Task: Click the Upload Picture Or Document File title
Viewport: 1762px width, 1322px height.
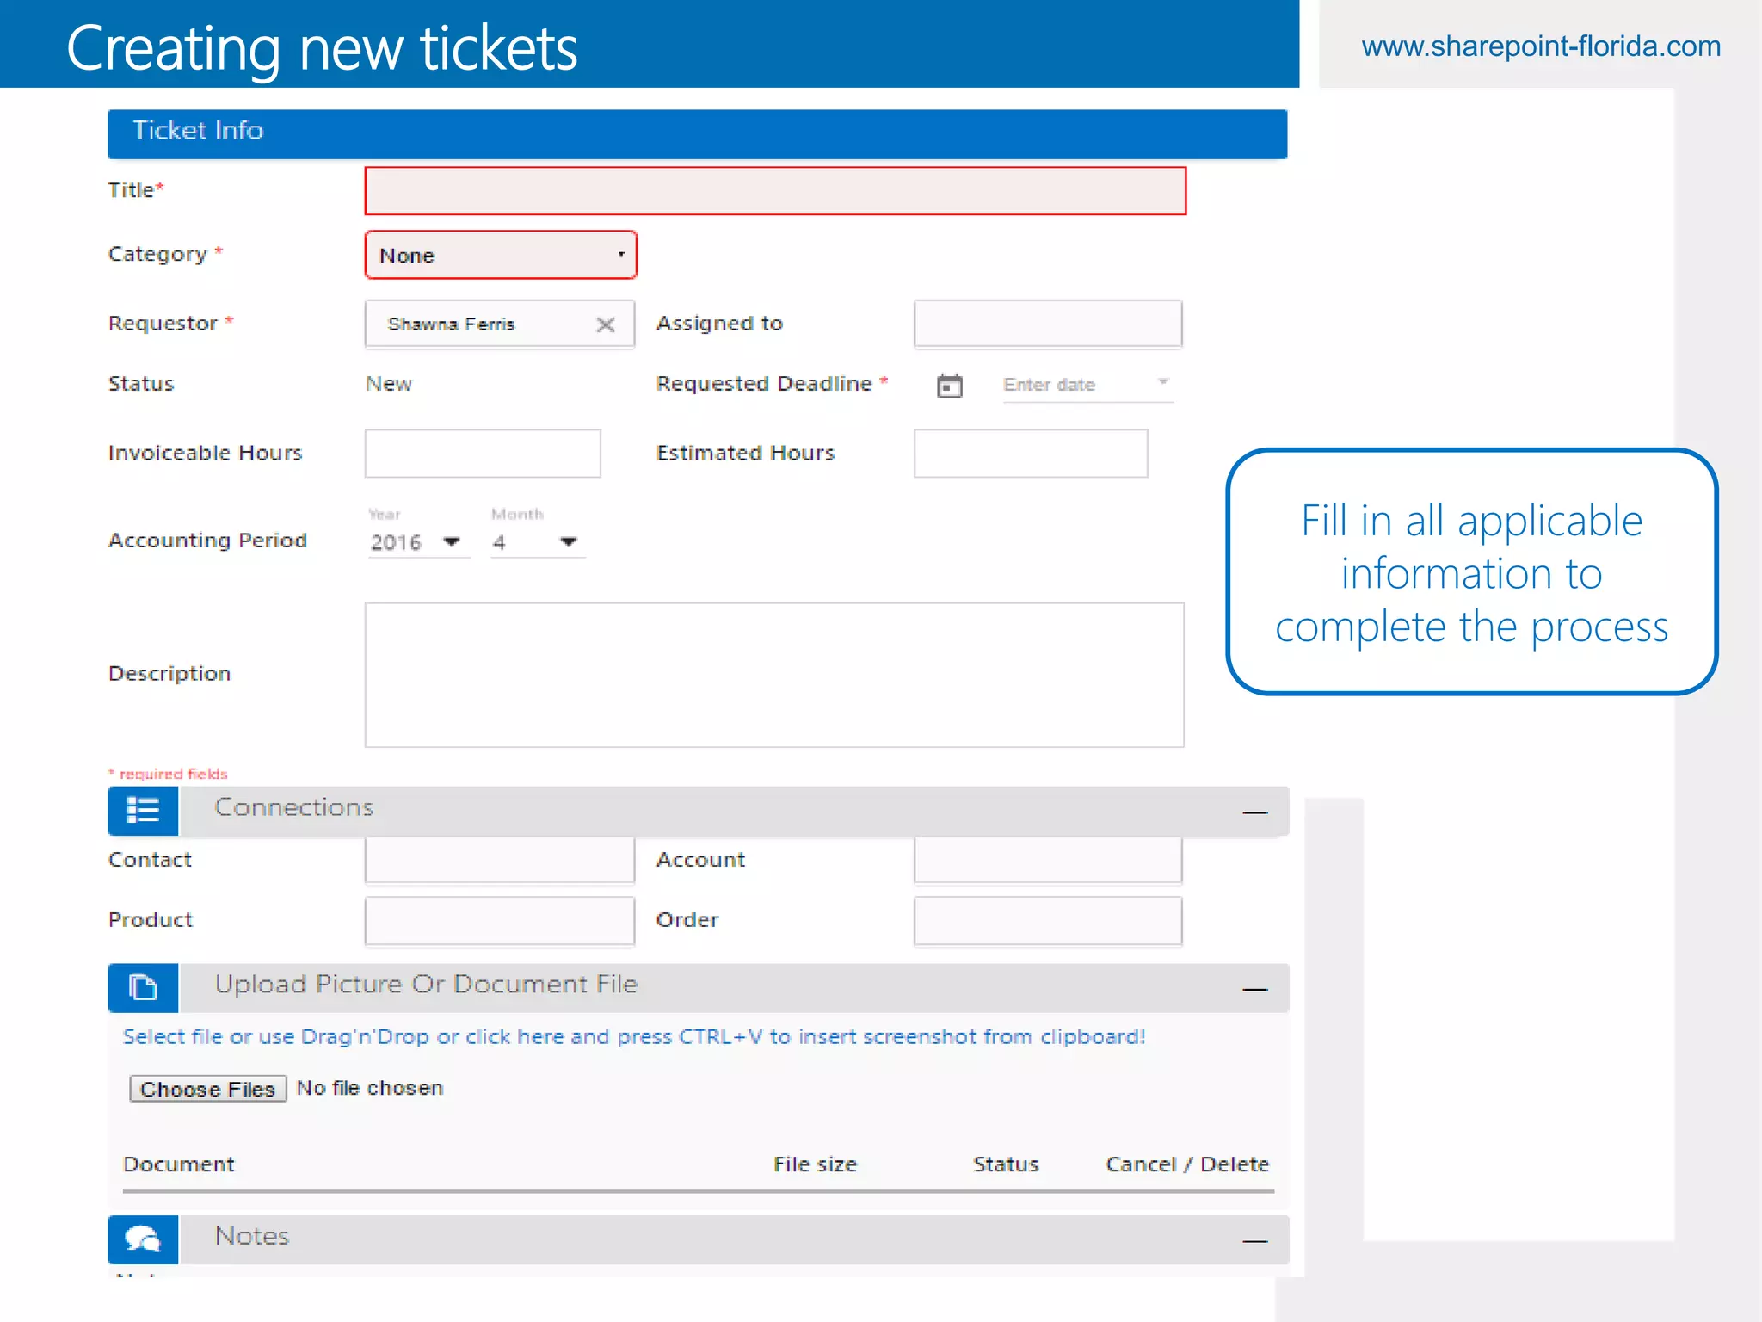Action: pyautogui.click(x=427, y=985)
